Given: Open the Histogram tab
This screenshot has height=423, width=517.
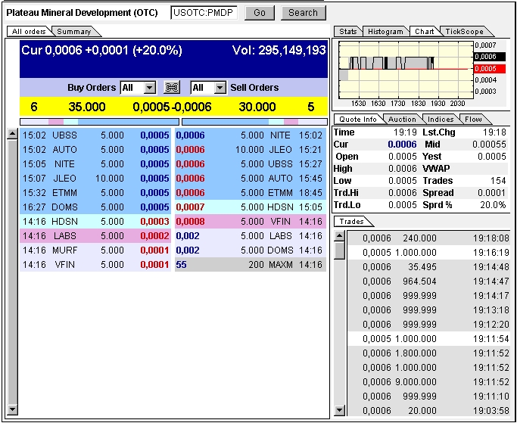Looking at the screenshot, I should pos(385,32).
